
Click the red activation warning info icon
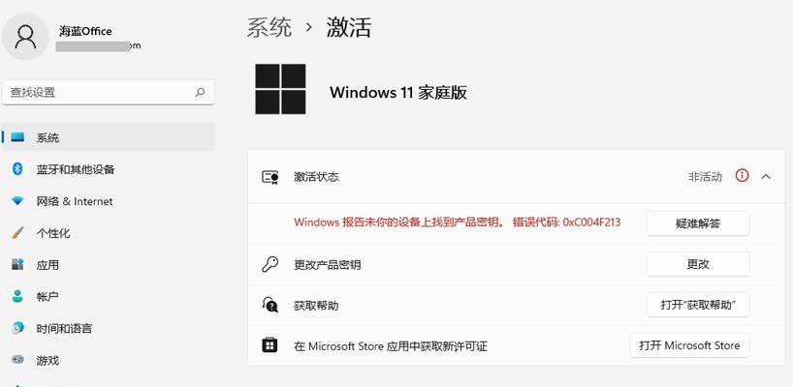pos(742,175)
